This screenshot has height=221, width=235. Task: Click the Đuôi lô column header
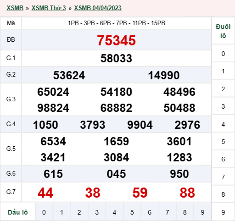click(223, 31)
